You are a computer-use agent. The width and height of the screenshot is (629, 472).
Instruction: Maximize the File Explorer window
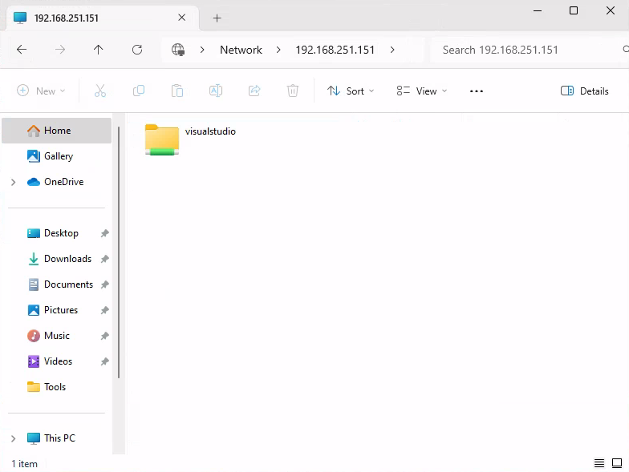[574, 11]
